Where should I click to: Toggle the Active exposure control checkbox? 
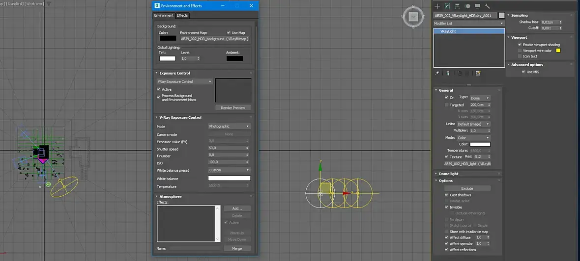tap(159, 89)
